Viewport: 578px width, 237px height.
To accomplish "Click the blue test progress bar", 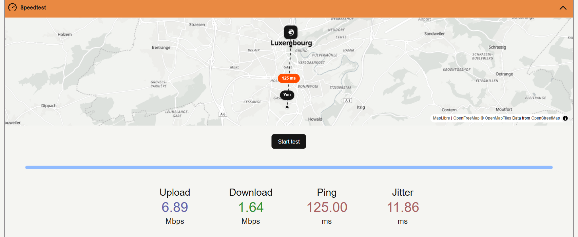I will pyautogui.click(x=289, y=167).
